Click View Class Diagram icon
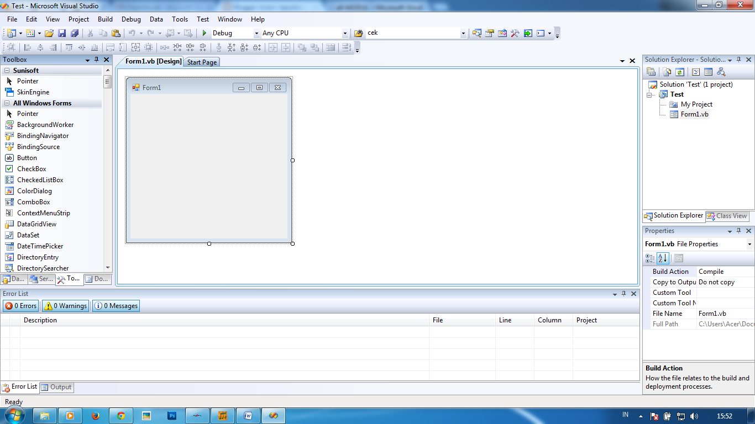This screenshot has height=424, width=755. click(x=721, y=72)
